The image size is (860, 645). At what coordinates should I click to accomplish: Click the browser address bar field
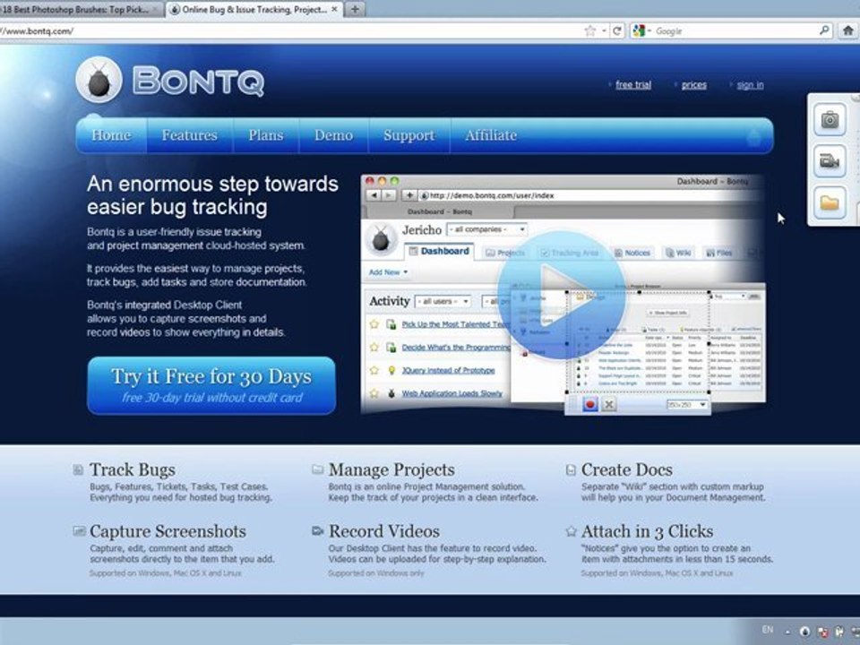(x=290, y=30)
